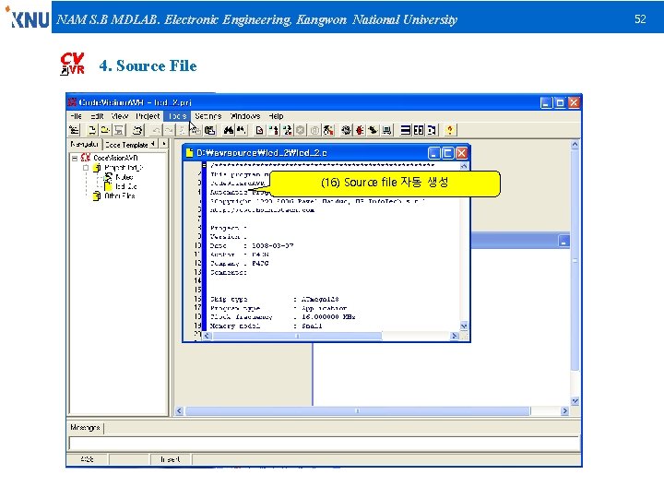Collapse the Project lcd_2 tree node

pos(86,168)
